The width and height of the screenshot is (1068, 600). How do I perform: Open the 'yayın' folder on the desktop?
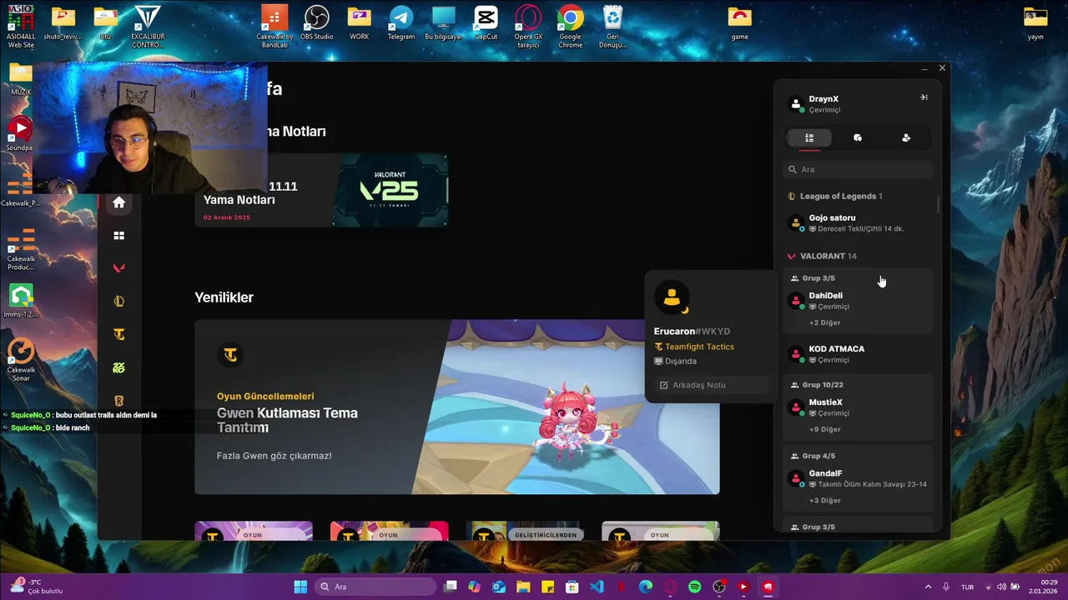tap(1035, 23)
